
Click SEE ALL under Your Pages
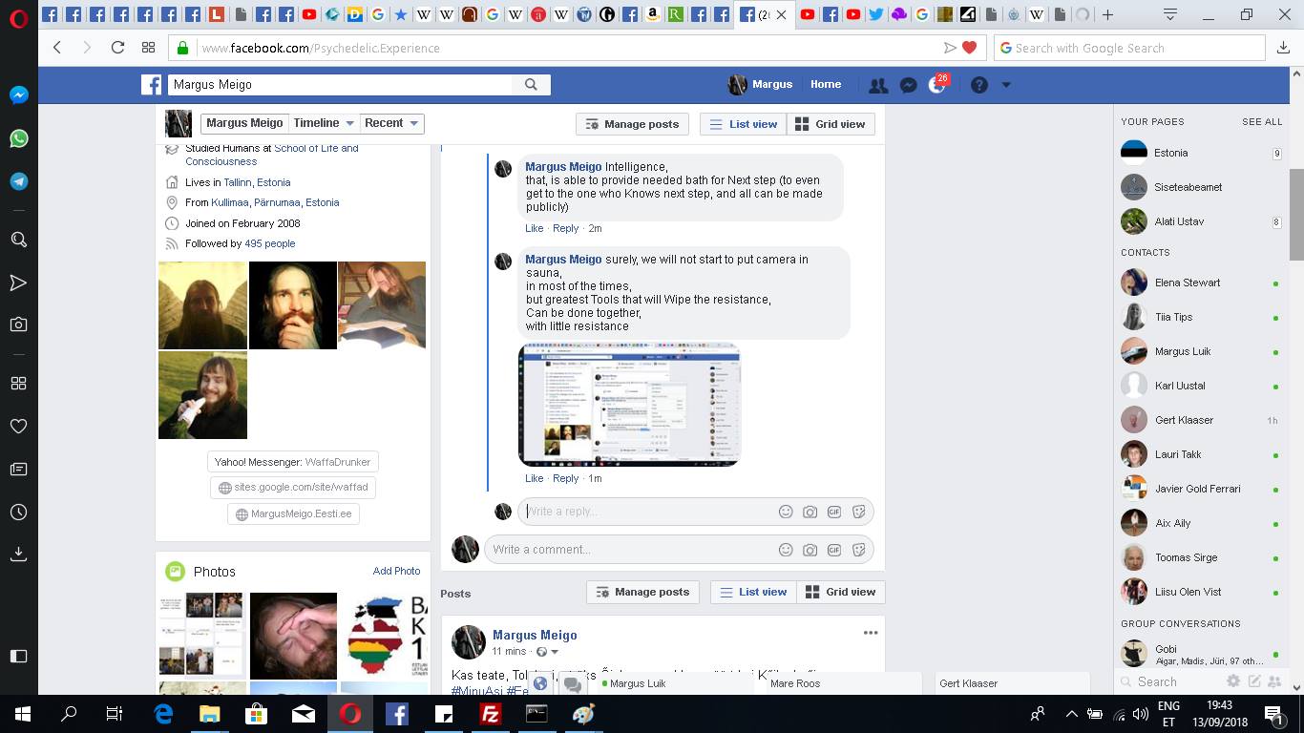1262,122
